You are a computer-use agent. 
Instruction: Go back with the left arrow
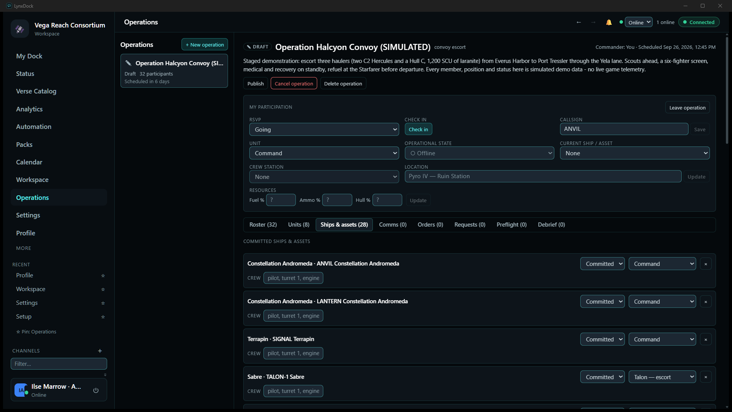pos(579,23)
